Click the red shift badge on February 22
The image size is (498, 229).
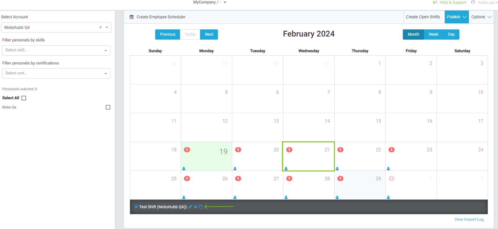point(341,150)
